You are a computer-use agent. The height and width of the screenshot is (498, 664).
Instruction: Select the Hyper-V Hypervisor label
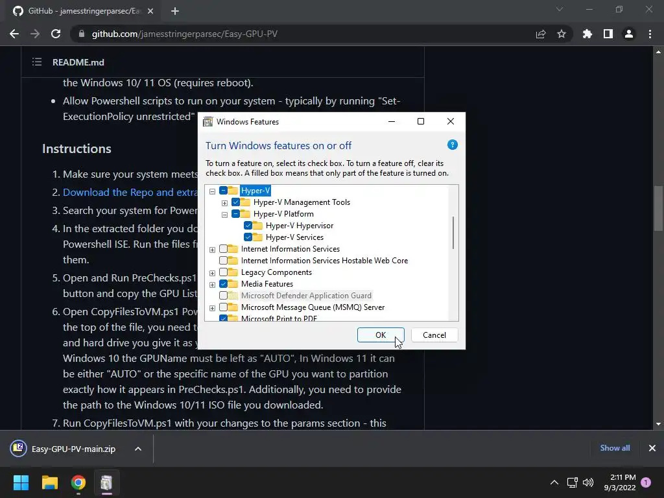(300, 226)
